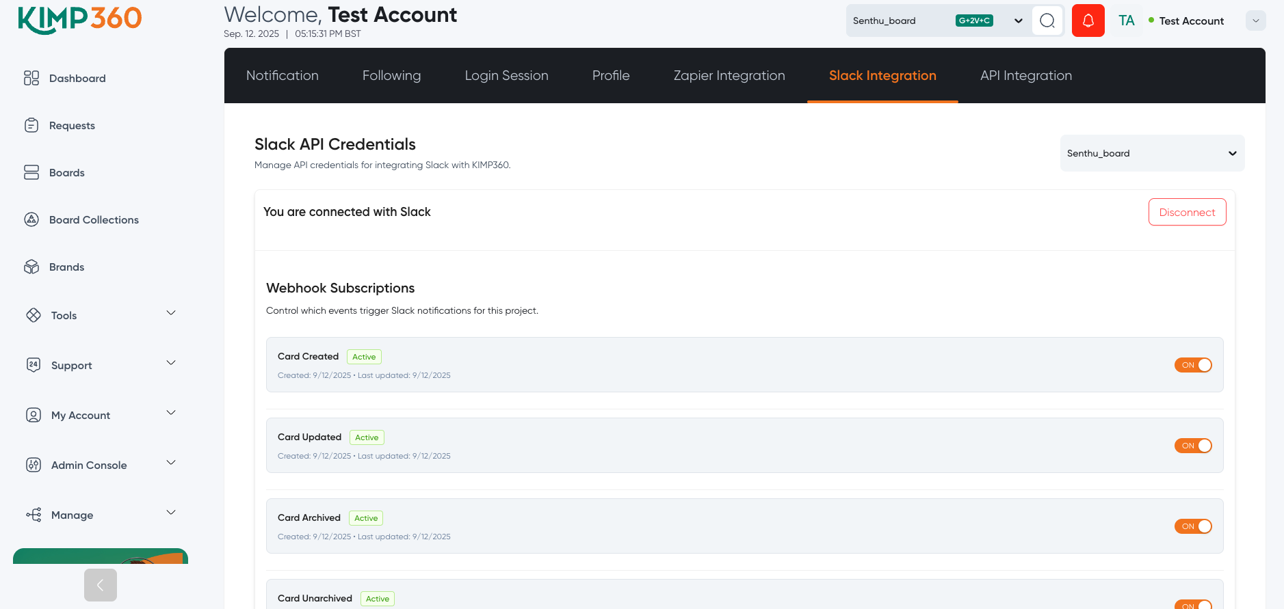This screenshot has height=609, width=1284.
Task: Switch to the Notification tab
Action: (x=283, y=75)
